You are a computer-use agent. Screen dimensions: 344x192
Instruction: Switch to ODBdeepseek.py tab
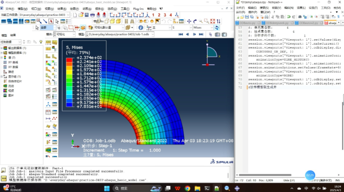(x=277, y=23)
